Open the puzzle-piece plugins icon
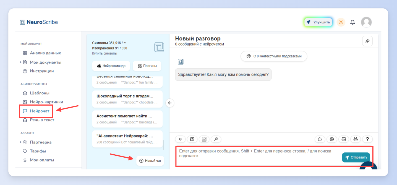Image resolution: width=397 pixels, height=185 pixels. [x=320, y=139]
